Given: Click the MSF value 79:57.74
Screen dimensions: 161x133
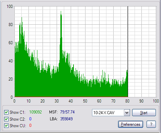Looking at the screenshot, I should tap(67, 112).
